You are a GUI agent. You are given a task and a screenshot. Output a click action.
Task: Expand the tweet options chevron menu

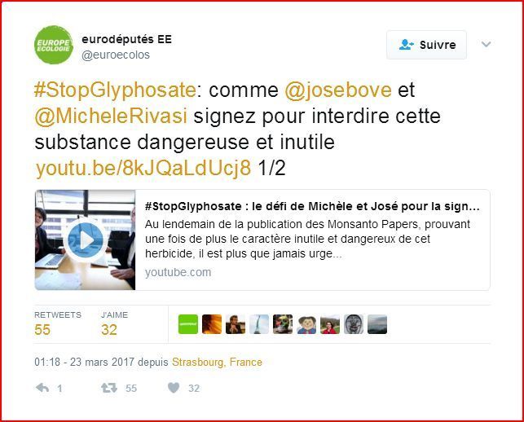(x=486, y=44)
